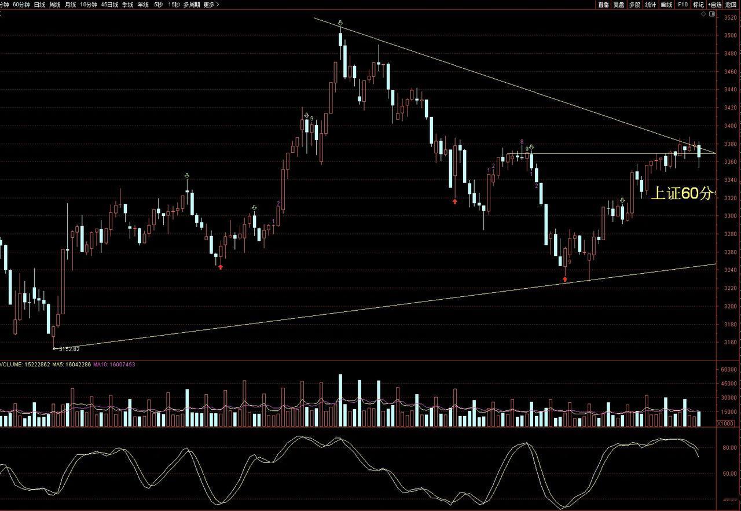Screen dimensions: 741x511
Task: Select the MA10 volume average label
Action: (x=115, y=365)
